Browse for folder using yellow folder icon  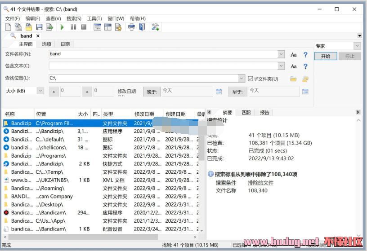293,79
